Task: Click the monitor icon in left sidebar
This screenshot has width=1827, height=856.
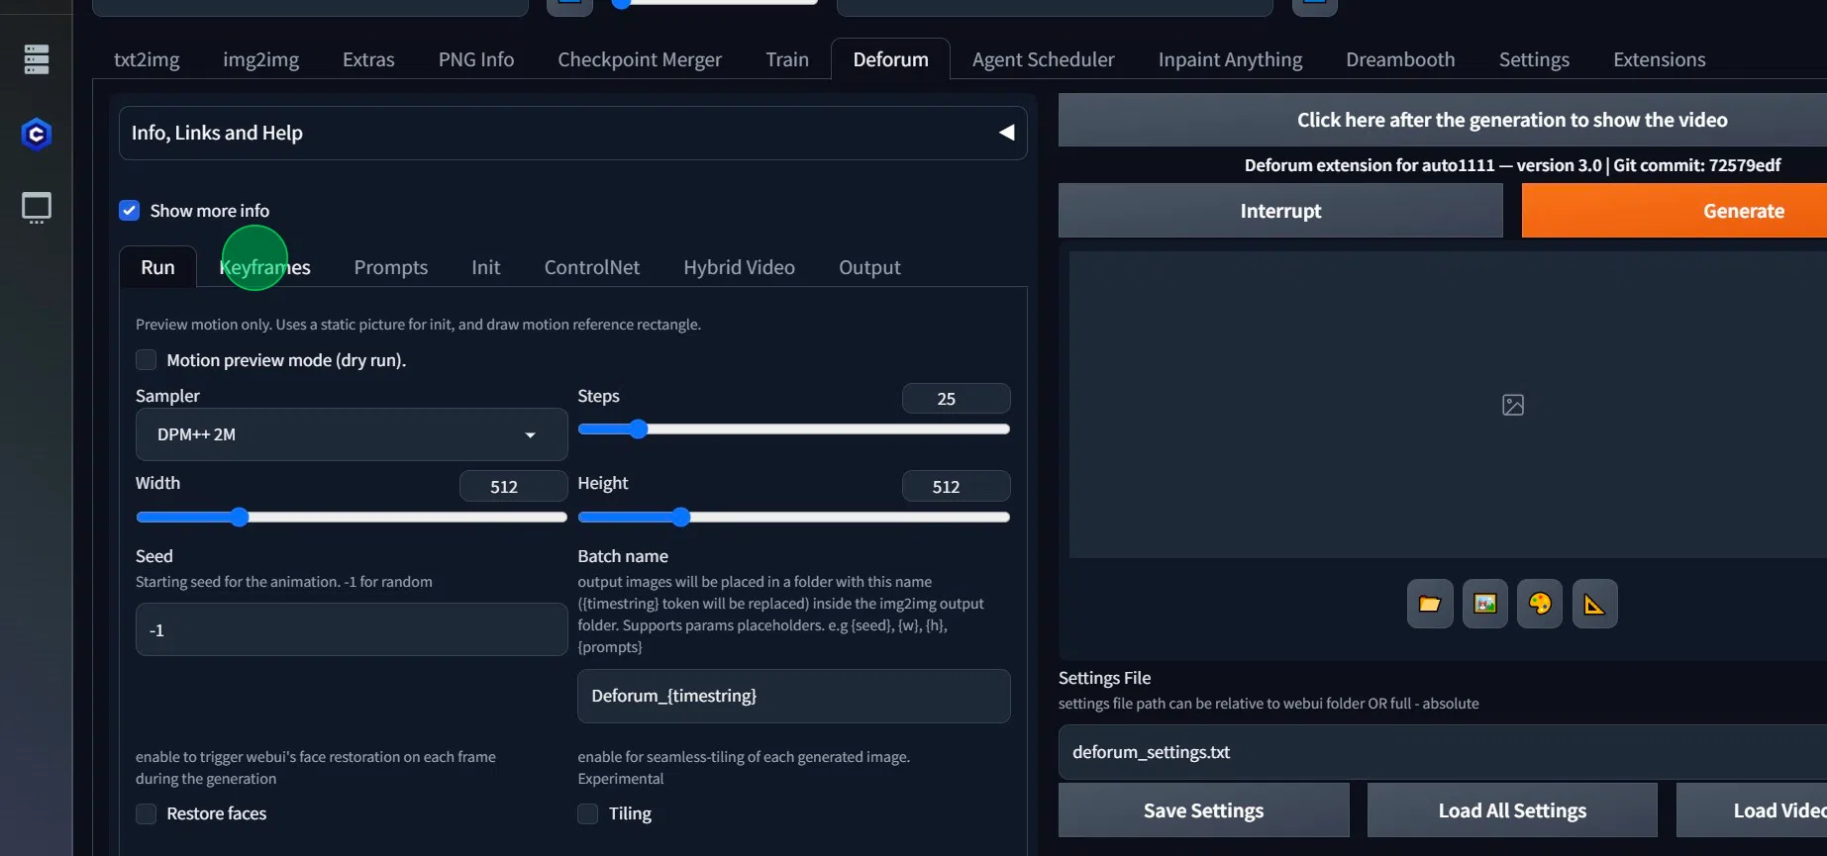Action: pos(37,208)
